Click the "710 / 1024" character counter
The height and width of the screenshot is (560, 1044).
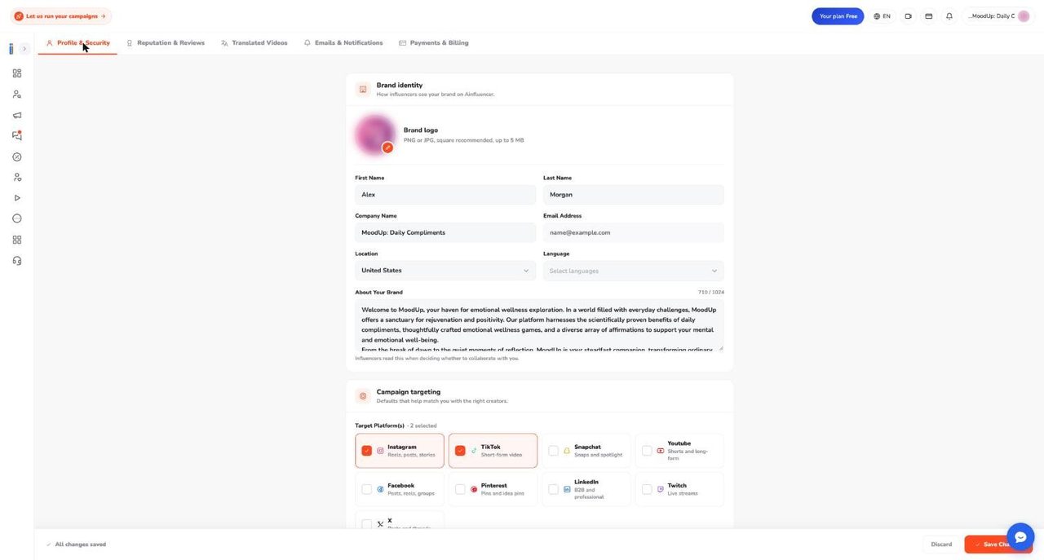711,293
